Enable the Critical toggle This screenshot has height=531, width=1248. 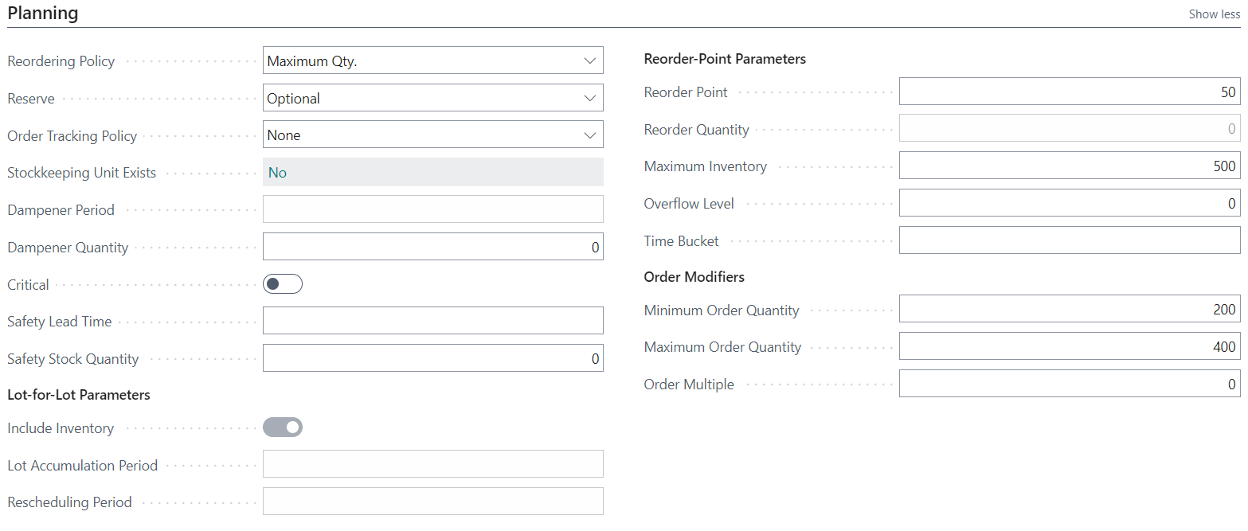coord(283,283)
